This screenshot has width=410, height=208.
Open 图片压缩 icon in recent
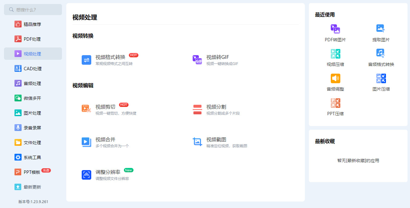(381, 79)
